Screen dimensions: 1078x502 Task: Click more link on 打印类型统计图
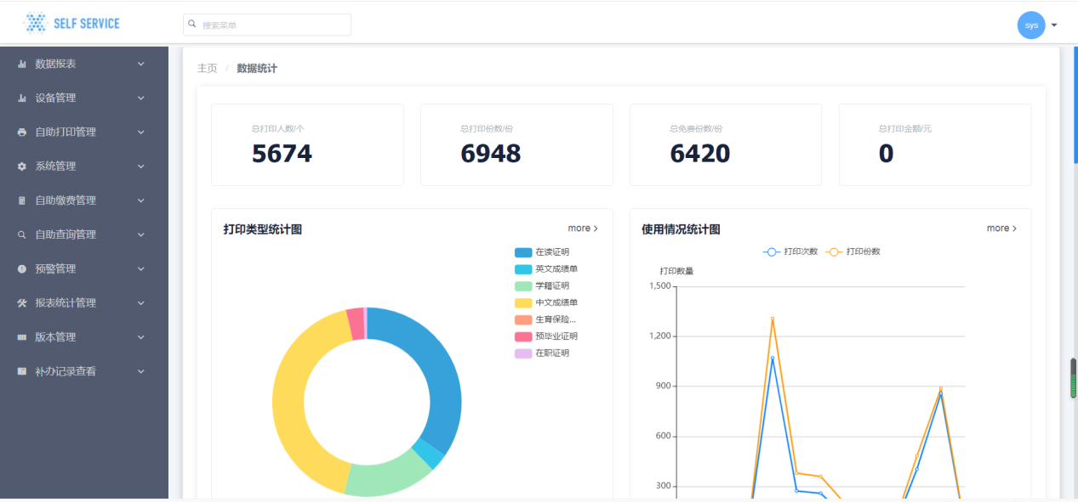tap(583, 228)
